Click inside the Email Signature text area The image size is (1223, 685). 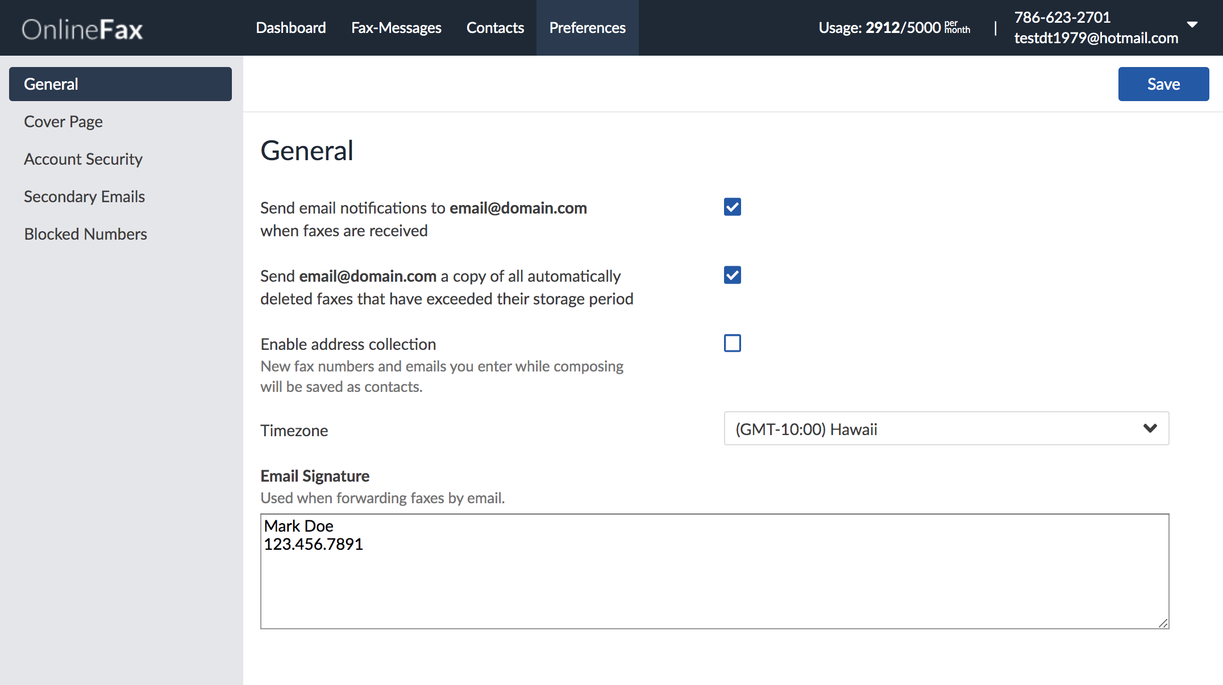tap(714, 585)
